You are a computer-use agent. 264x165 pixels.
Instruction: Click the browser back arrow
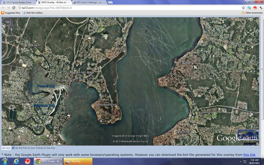pyautogui.click(x=3, y=8)
